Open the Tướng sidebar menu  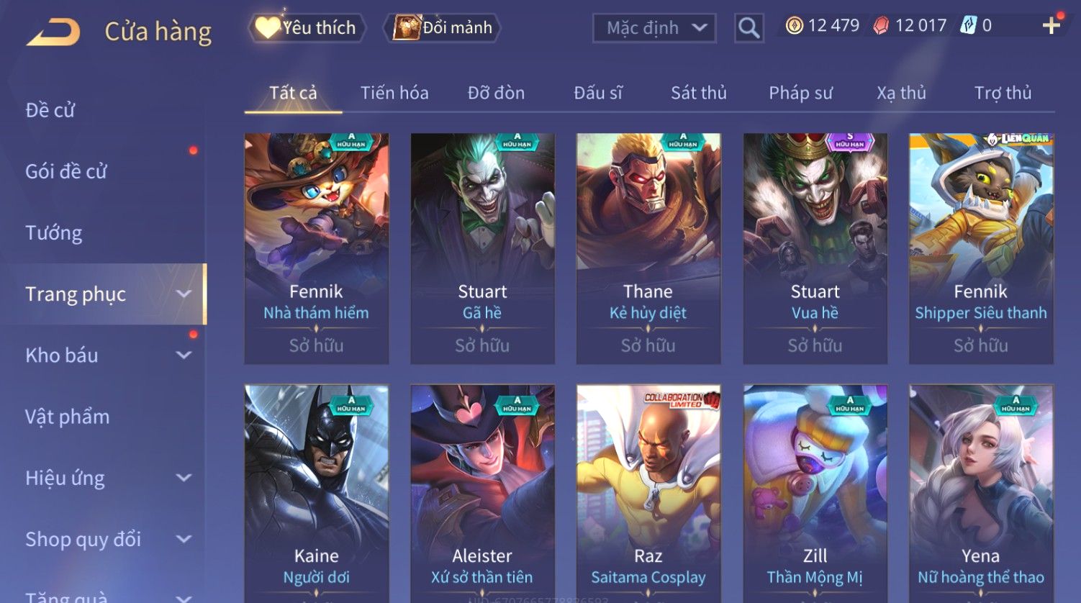click(x=53, y=232)
